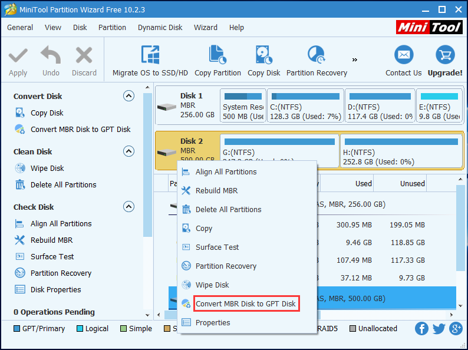Screen dimensions: 468x350
Task: Collapse the Clean Disk section
Action: click(x=128, y=151)
